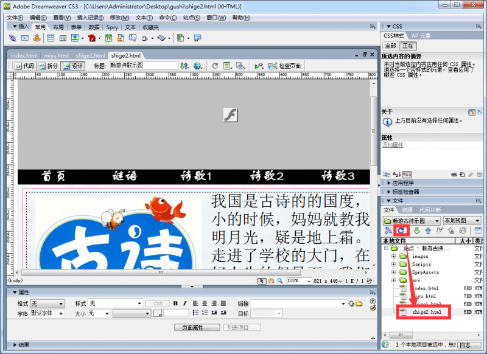
Task: Insert a Div tag icon
Action: [x=63, y=38]
